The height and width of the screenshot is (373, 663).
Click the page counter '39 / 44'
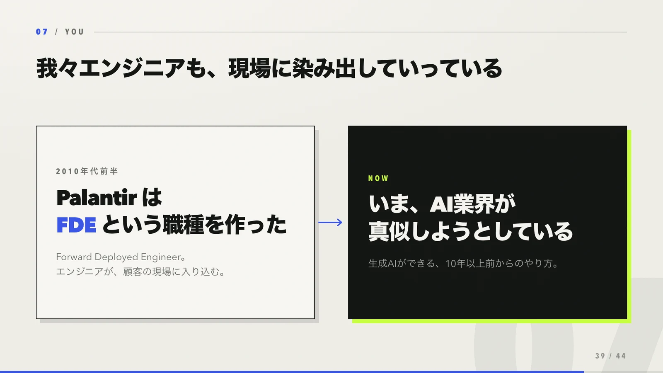(610, 356)
